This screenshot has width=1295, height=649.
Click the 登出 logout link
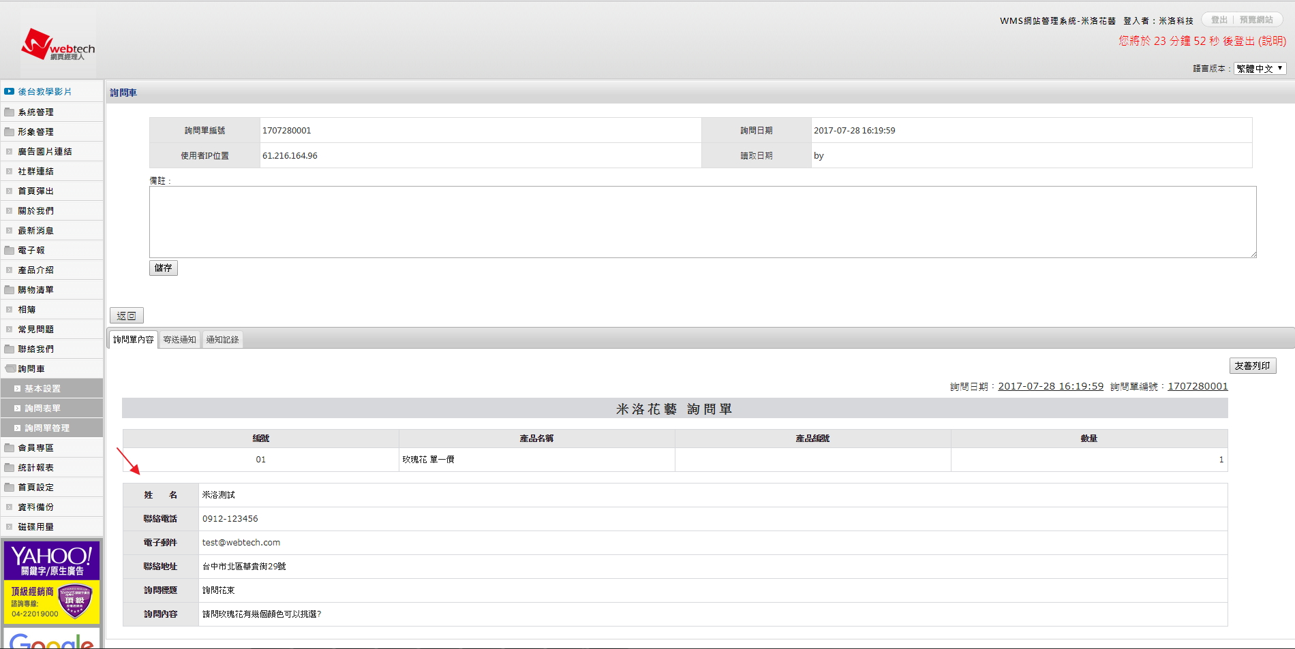[1219, 20]
